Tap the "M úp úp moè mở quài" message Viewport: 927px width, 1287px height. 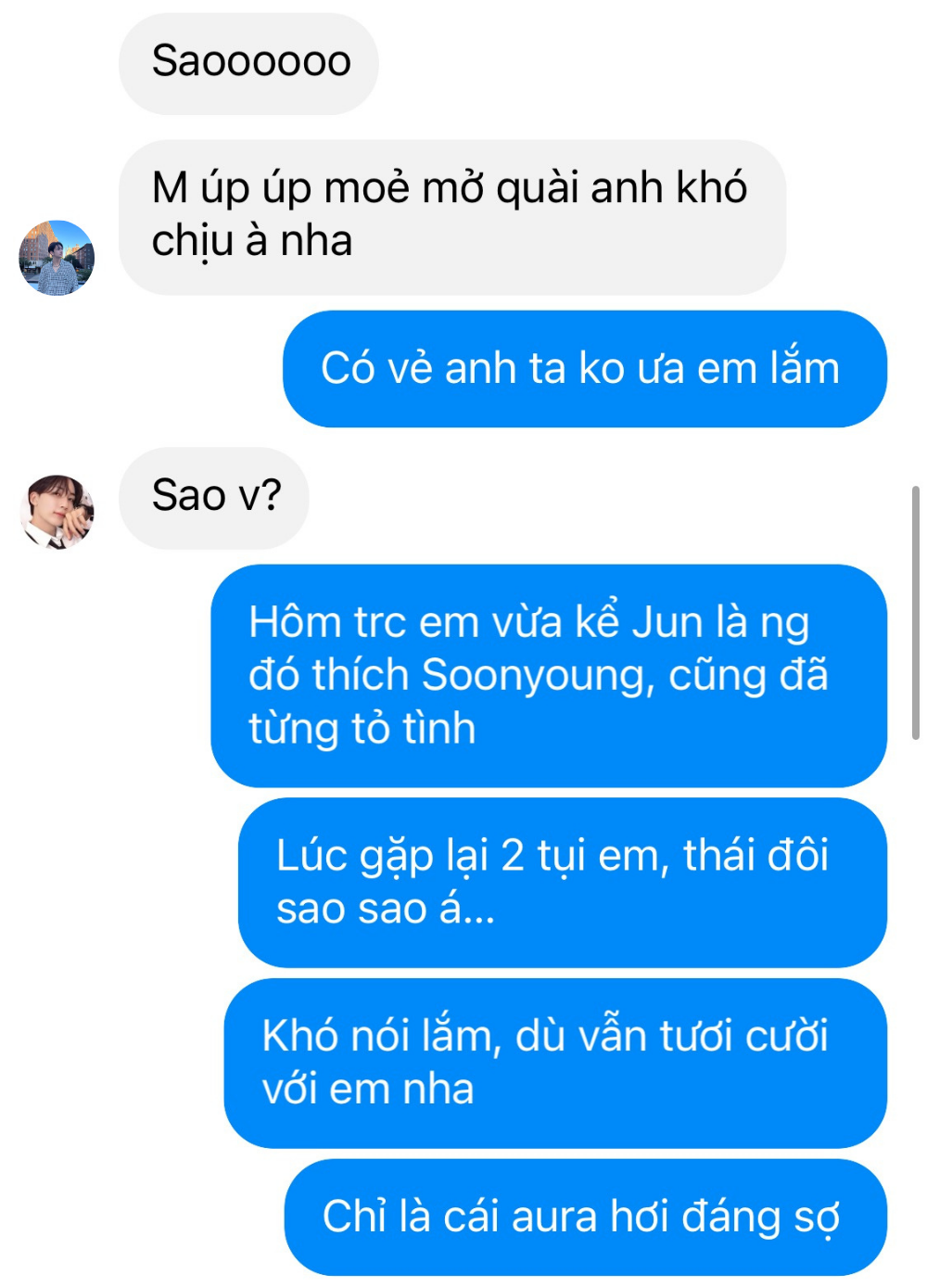click(452, 217)
